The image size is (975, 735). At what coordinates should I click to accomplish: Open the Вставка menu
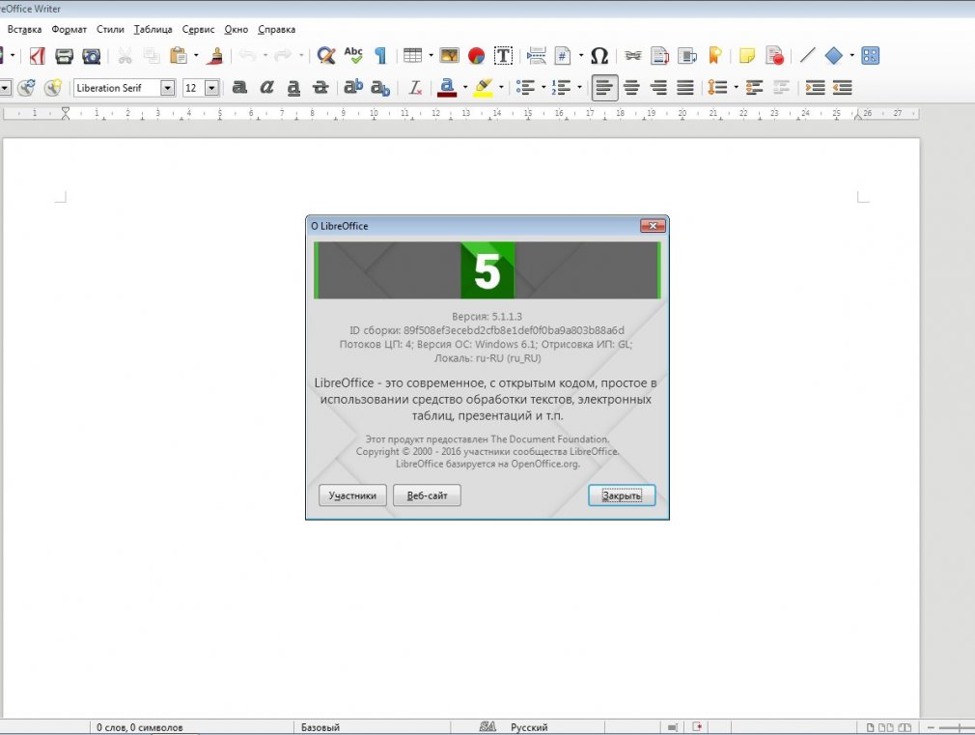(25, 29)
